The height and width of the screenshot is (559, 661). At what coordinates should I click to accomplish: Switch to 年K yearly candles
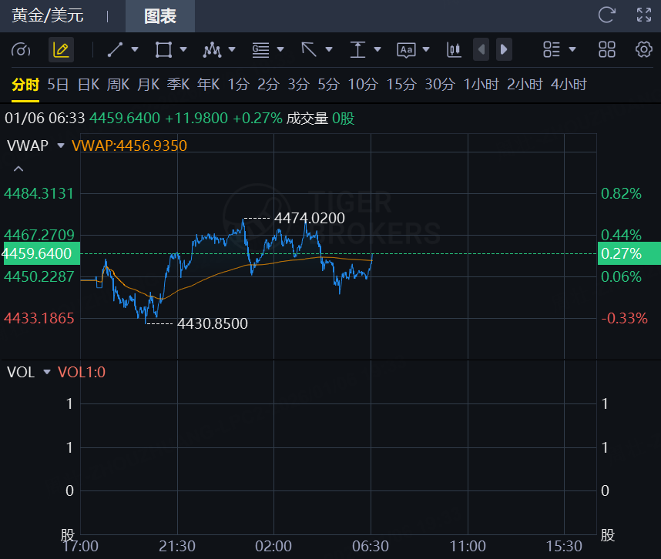[208, 85]
